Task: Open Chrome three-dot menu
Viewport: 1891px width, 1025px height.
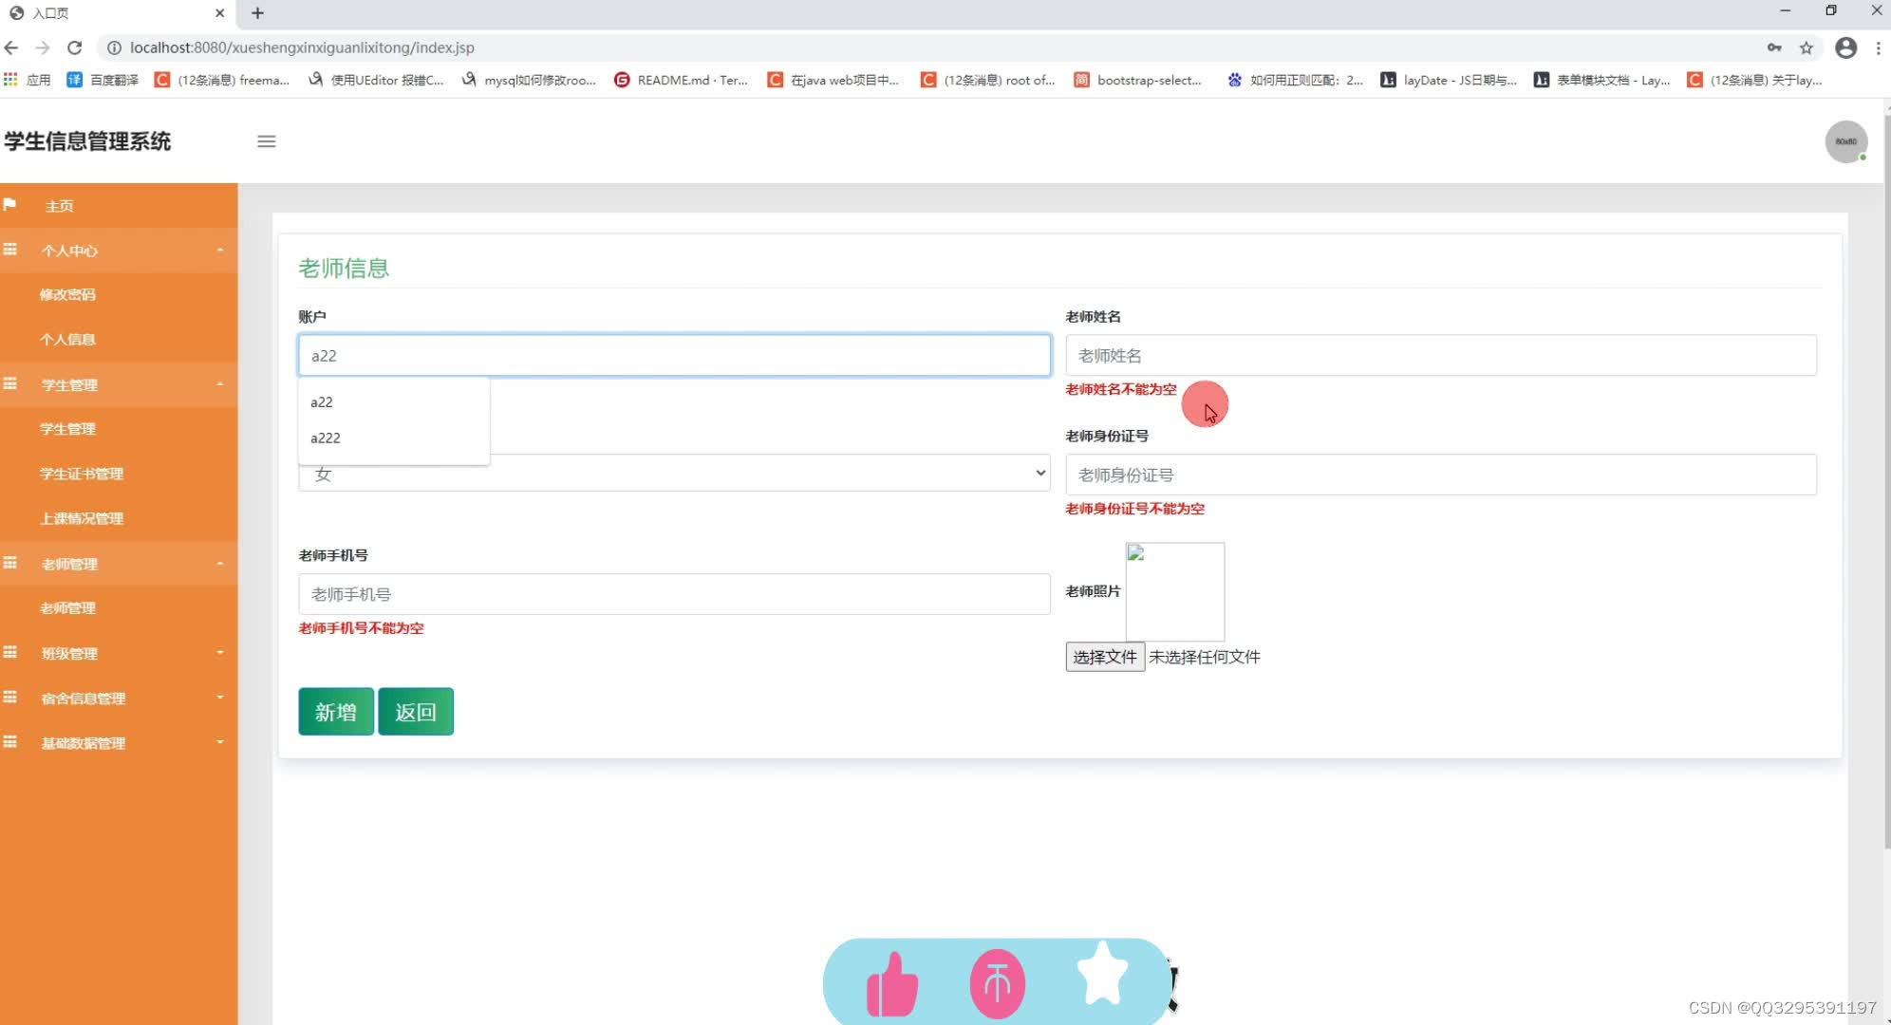Action: coord(1878,47)
